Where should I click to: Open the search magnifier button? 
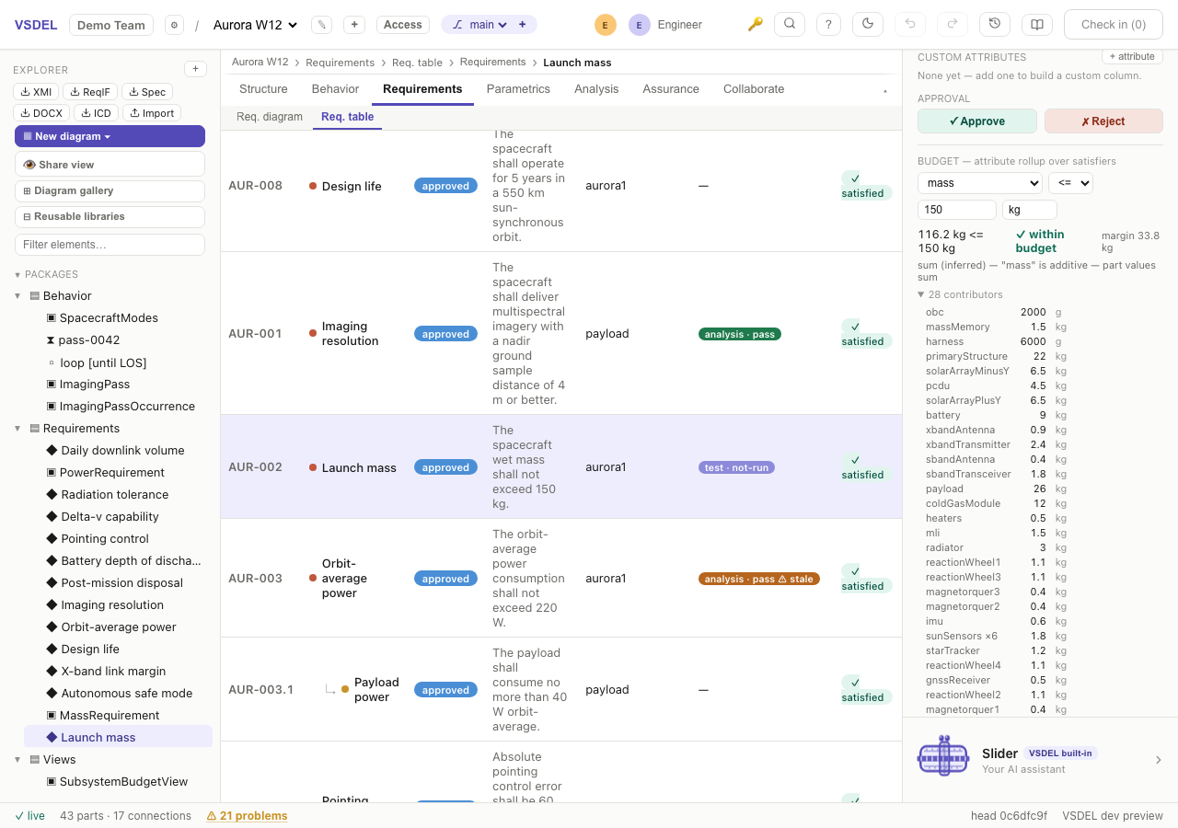click(790, 25)
